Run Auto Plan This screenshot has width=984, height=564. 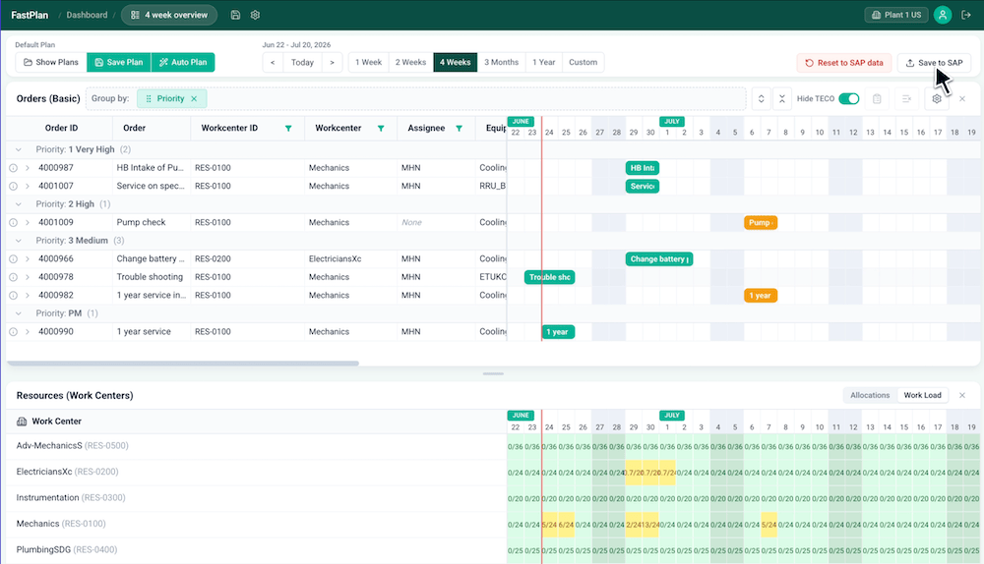coord(183,62)
